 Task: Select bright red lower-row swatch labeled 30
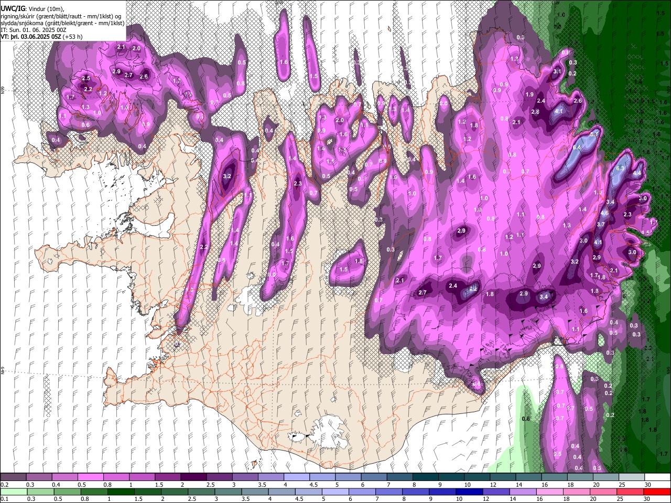[x=657, y=492]
